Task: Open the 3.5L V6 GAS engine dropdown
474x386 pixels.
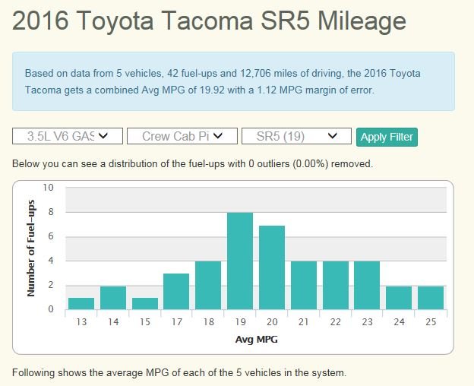Action: pyautogui.click(x=68, y=136)
